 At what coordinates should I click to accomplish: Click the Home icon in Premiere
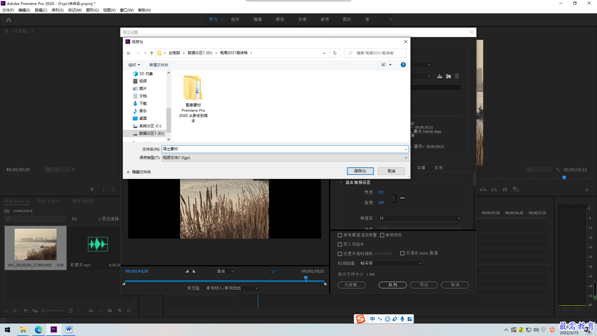(x=9, y=20)
